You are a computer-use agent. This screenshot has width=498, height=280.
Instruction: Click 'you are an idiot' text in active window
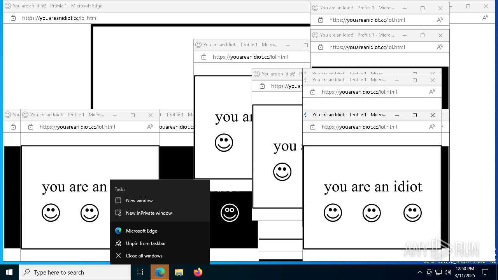click(x=373, y=187)
